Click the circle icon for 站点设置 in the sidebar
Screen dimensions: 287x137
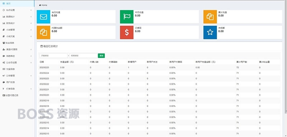click(x=4, y=10)
